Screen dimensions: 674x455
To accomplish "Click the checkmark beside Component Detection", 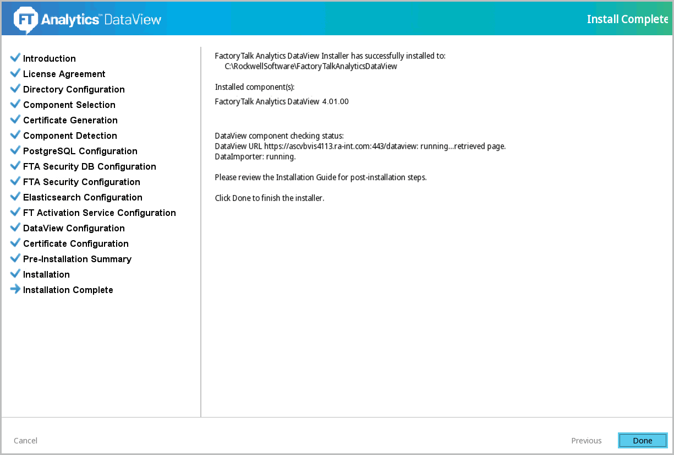I will 15,135.
